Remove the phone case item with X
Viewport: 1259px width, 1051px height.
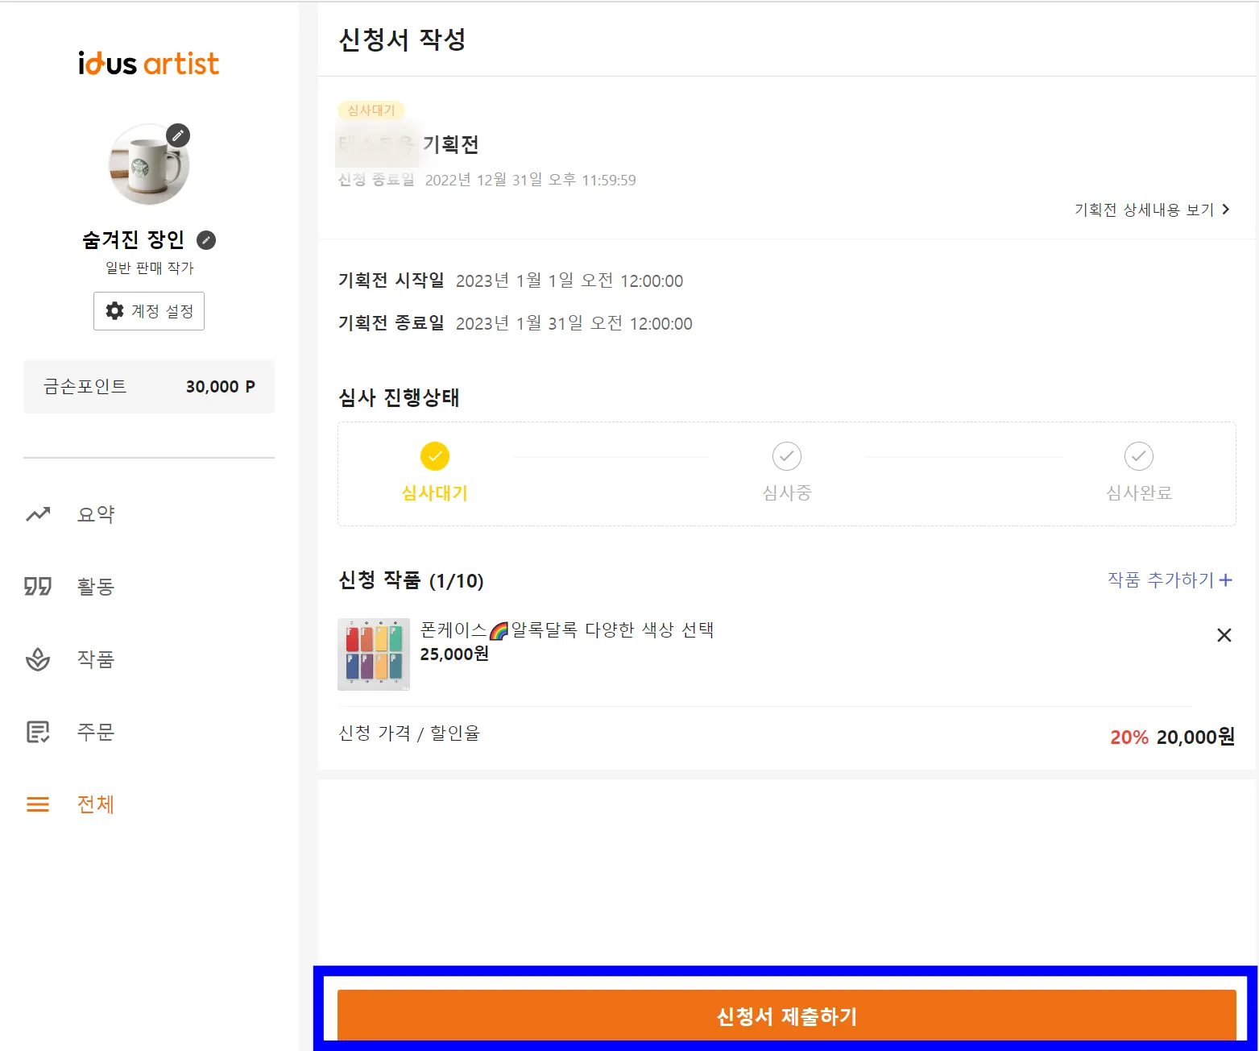point(1224,635)
